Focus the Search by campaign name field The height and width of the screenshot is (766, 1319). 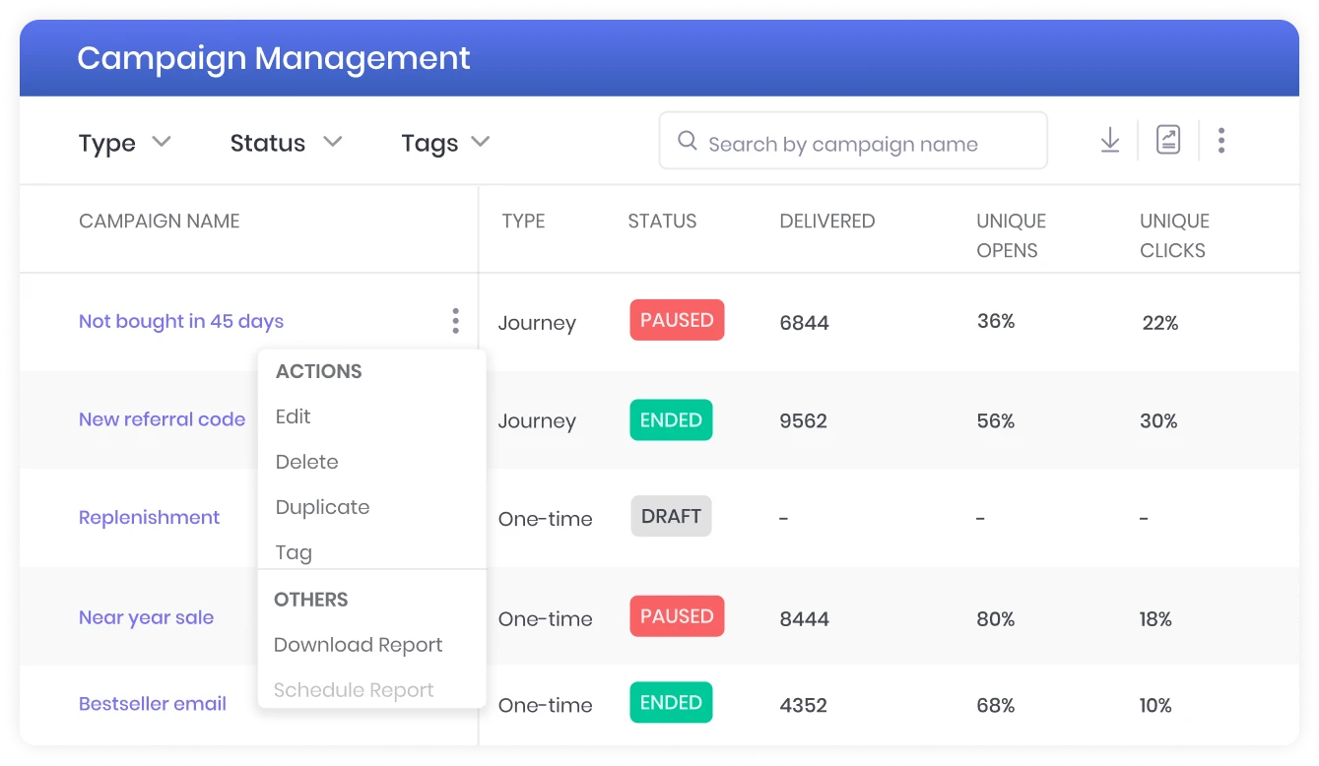[x=853, y=141]
